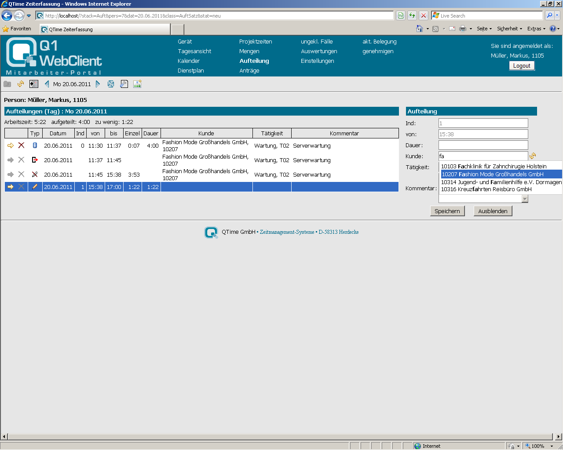Open the Tätigkeit dropdown arrow

pos(524,198)
